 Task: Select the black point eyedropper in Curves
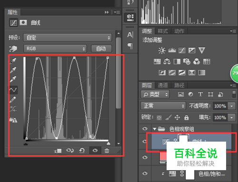[13, 61]
